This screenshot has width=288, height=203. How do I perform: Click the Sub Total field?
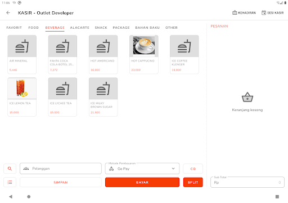(247, 182)
